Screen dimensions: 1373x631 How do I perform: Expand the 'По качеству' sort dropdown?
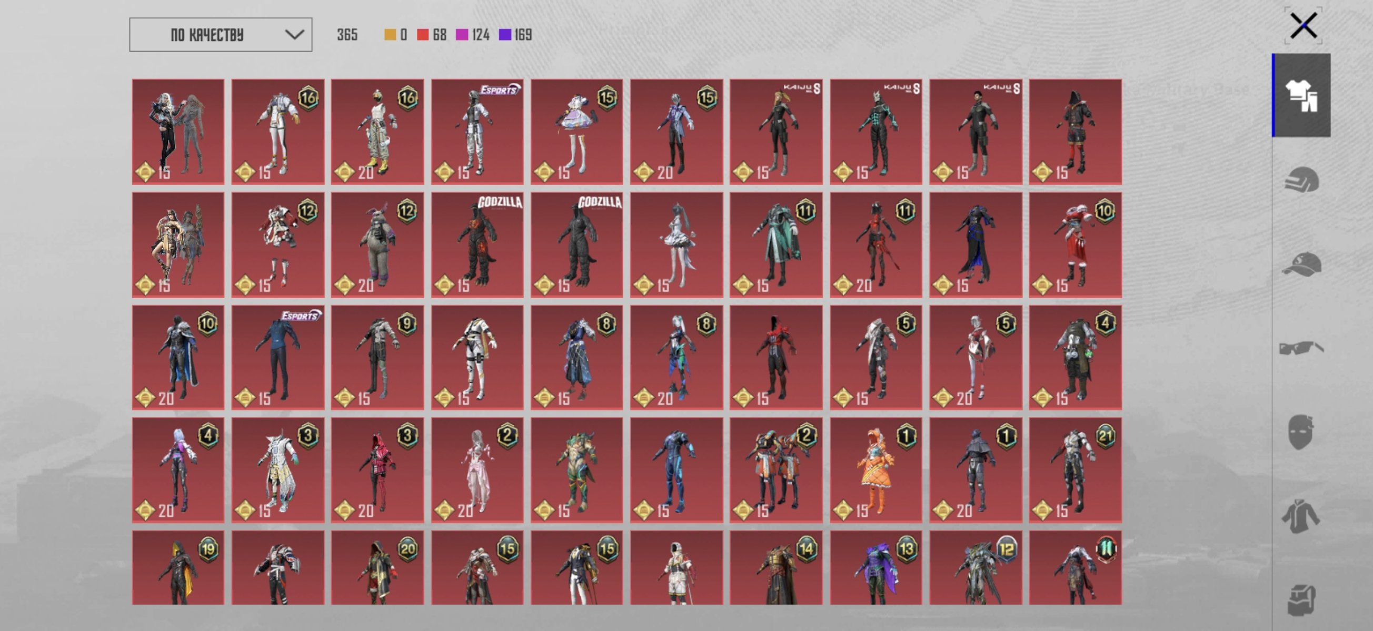point(220,35)
